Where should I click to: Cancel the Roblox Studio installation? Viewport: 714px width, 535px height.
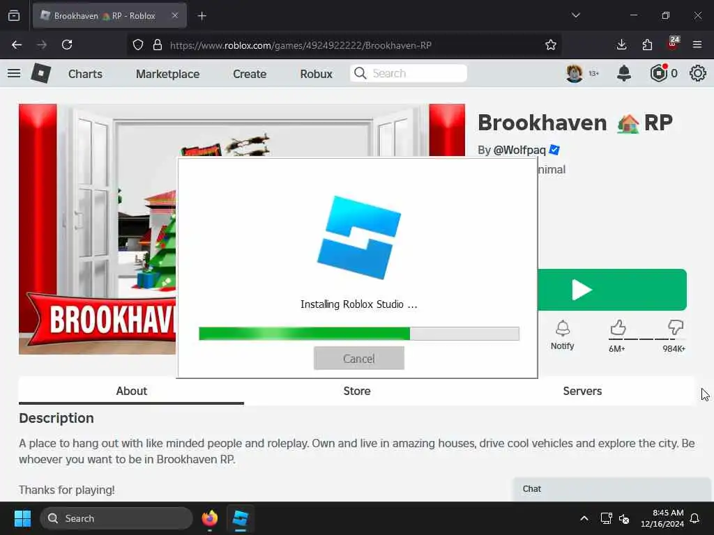coord(359,359)
